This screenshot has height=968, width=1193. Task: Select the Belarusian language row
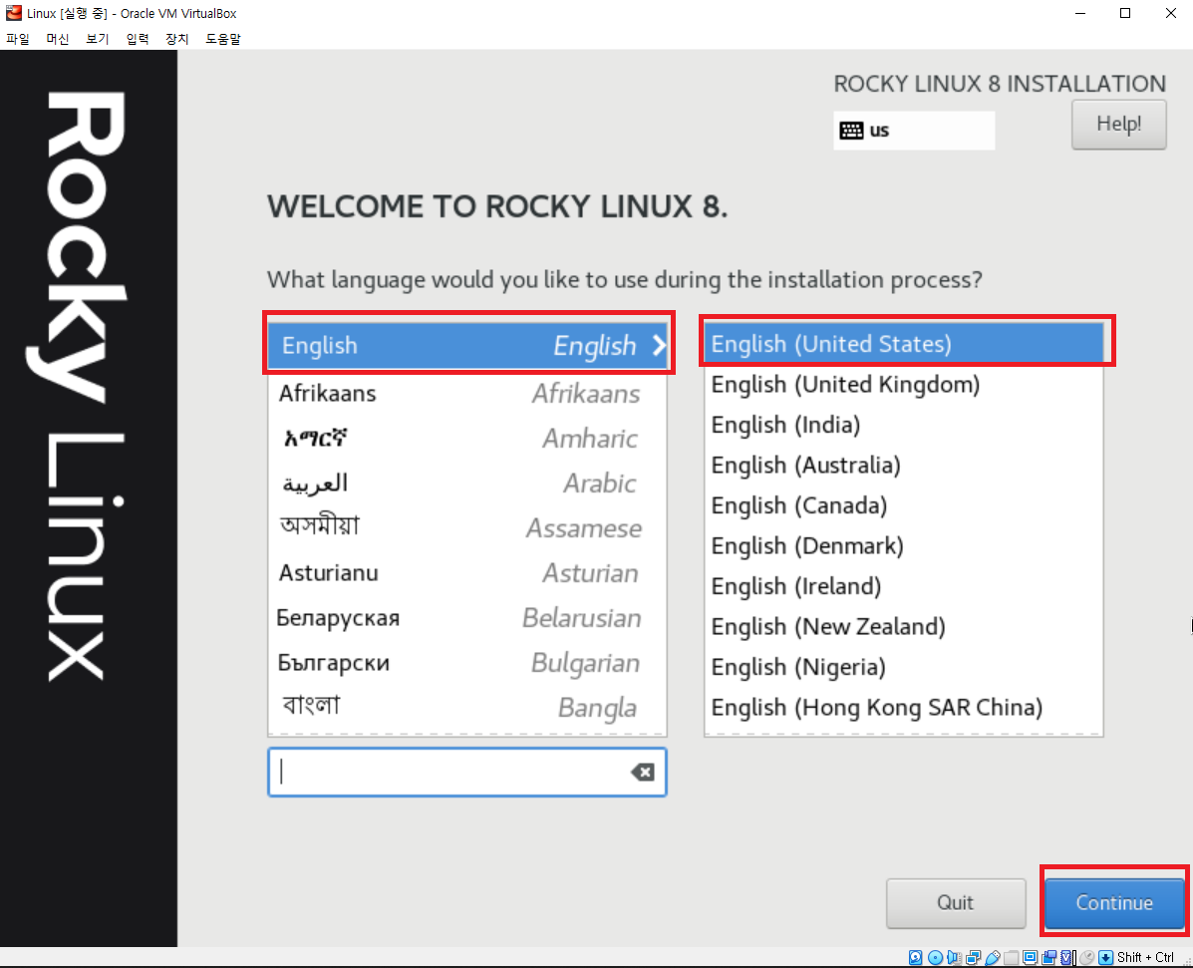467,618
